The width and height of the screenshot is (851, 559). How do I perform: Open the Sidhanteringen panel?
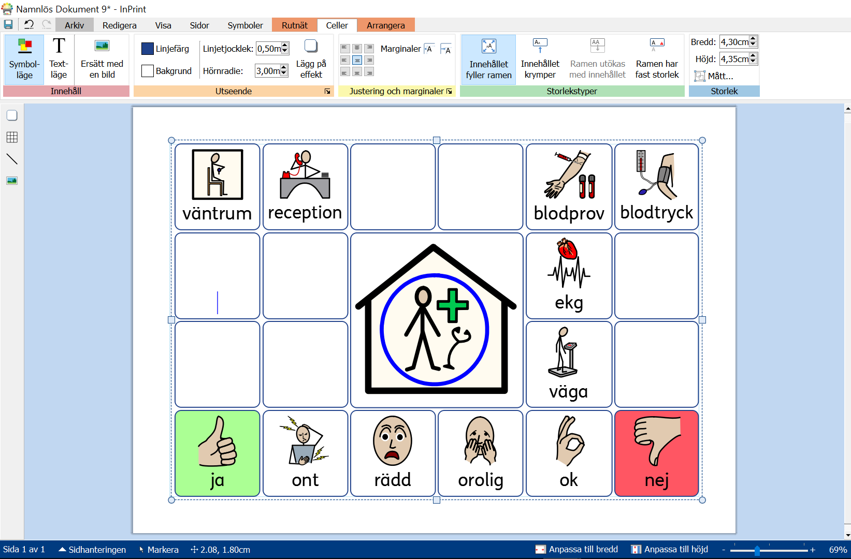[92, 550]
